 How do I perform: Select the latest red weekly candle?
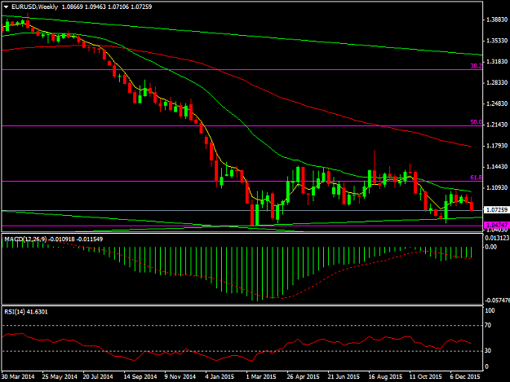[472, 204]
